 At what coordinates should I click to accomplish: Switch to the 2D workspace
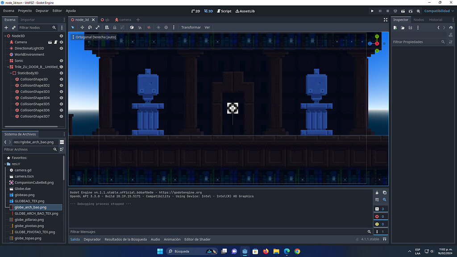point(195,11)
